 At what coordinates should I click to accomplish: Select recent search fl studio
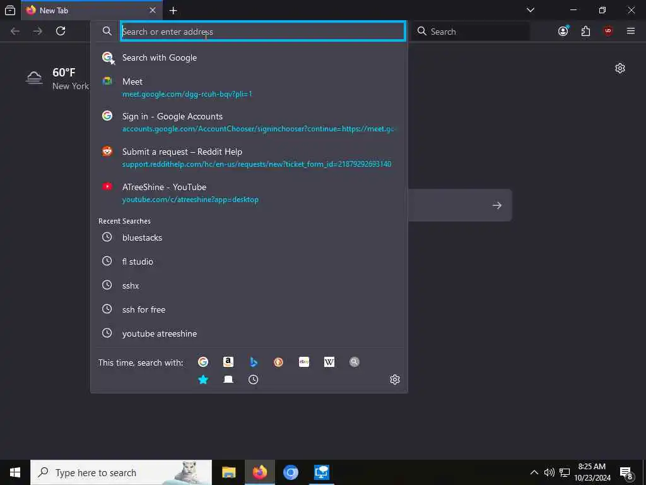(x=249, y=261)
